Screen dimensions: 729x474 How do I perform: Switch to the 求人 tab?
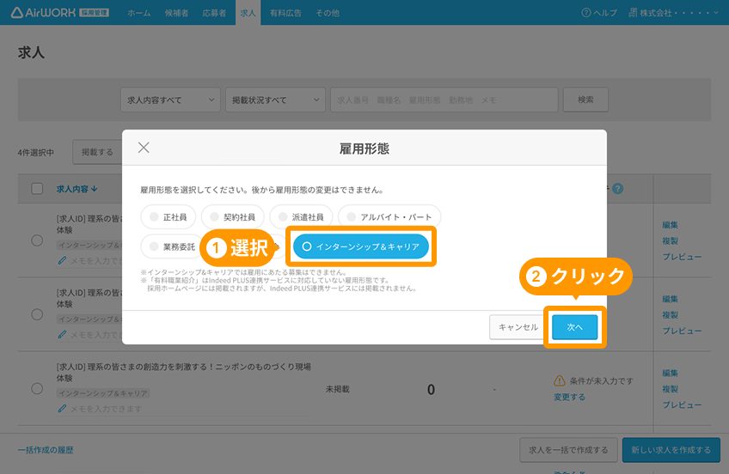(248, 13)
